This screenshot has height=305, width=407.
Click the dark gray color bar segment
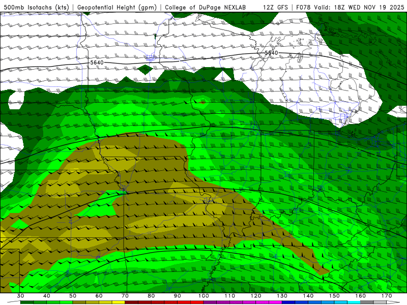tap(367, 302)
